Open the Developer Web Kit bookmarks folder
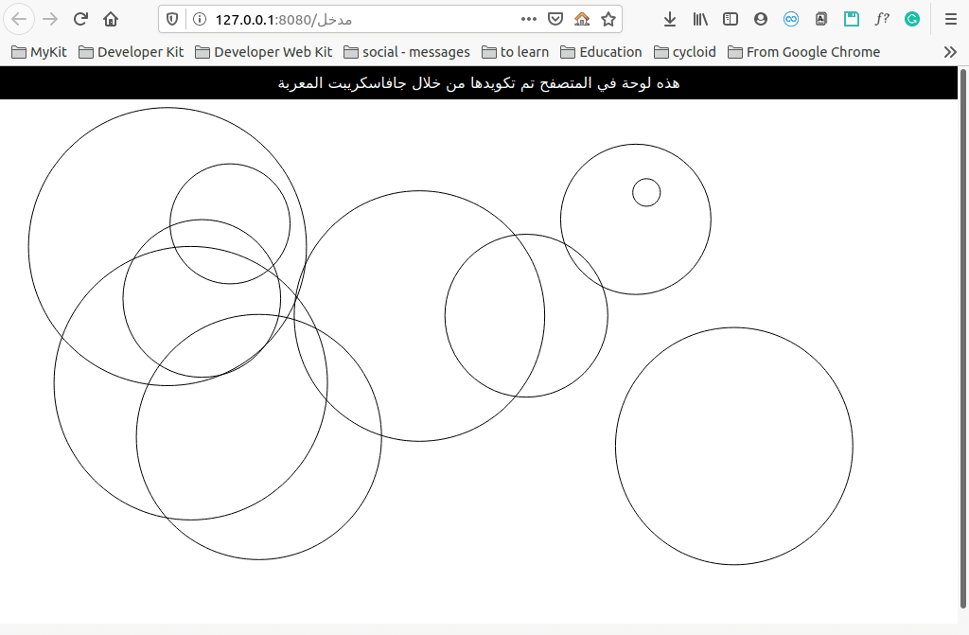This screenshot has height=635, width=969. (264, 52)
